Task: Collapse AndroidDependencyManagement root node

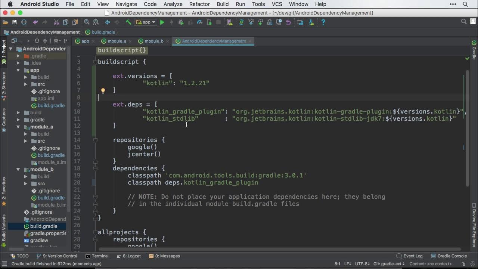Action: [11, 49]
